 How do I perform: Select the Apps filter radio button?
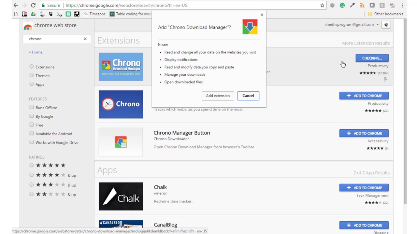(32, 84)
